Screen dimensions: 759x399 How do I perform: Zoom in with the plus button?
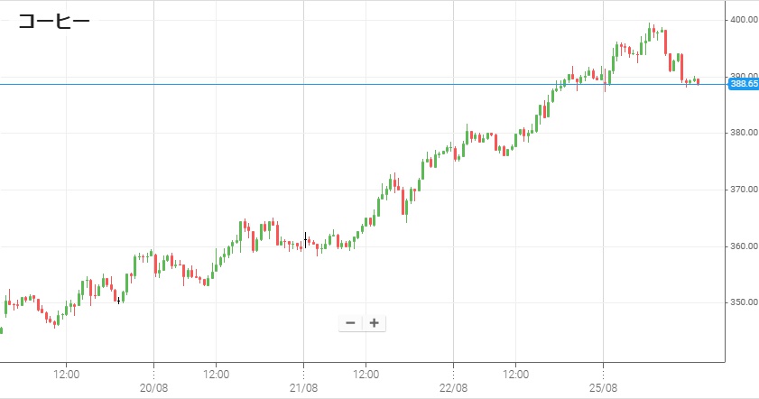point(375,323)
